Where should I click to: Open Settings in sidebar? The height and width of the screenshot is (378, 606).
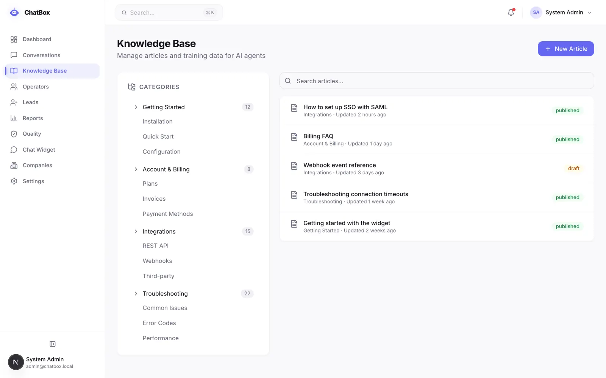tap(52, 181)
